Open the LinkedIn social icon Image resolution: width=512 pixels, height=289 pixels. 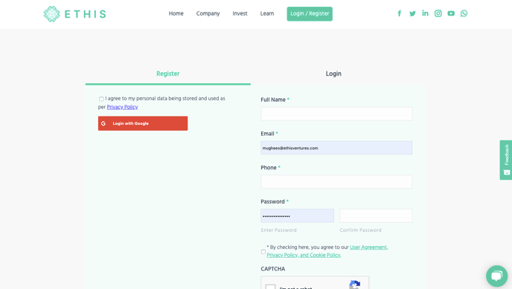click(425, 13)
